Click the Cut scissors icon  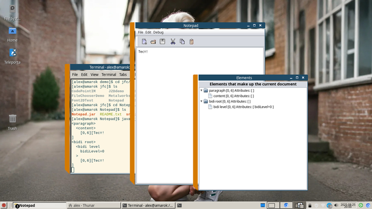pos(173,42)
